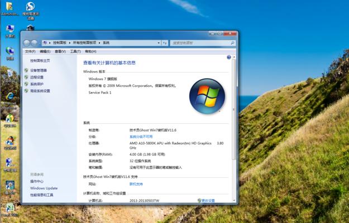Expand arrow after 所有控制面板项 breadcrumb
The height and width of the screenshot is (223, 349).
(x=99, y=42)
